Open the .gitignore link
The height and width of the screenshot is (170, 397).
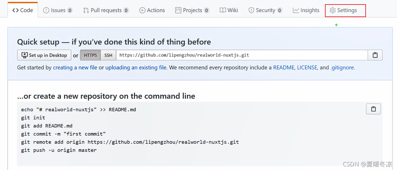pyautogui.click(x=342, y=68)
